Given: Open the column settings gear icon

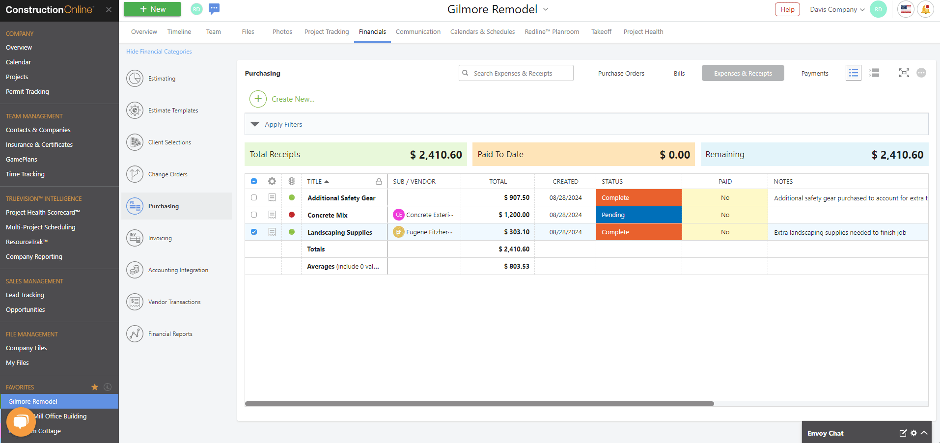Looking at the screenshot, I should (x=272, y=181).
